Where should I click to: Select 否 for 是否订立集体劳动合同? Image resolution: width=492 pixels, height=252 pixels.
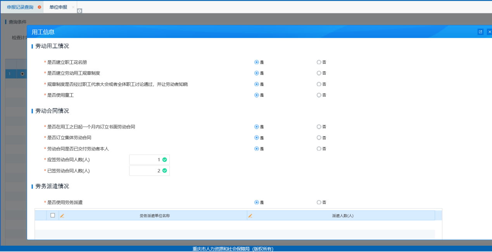coord(319,137)
